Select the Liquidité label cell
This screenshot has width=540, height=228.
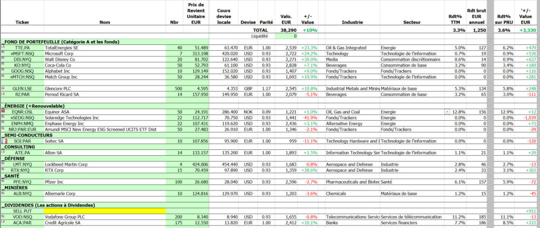click(x=259, y=36)
